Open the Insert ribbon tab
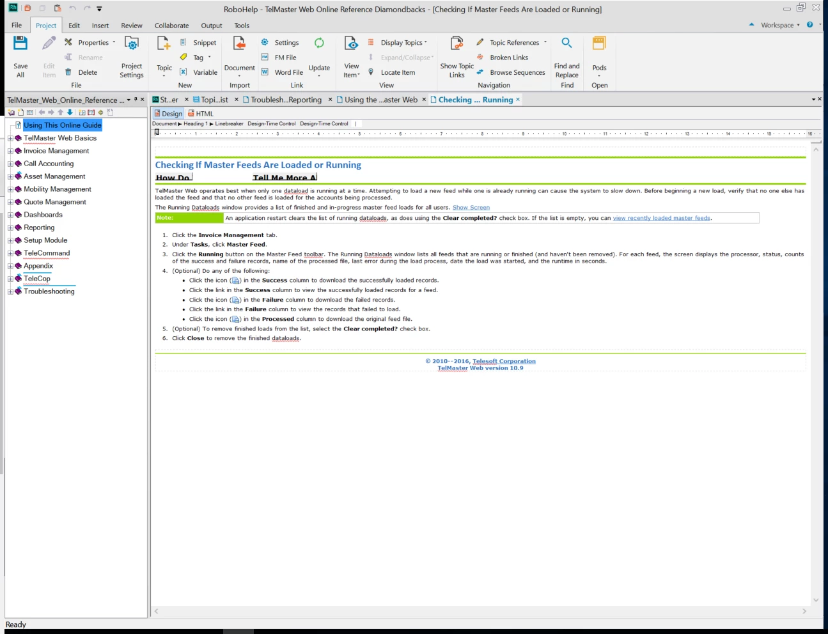Screen dimensions: 828x634 pyautogui.click(x=100, y=26)
